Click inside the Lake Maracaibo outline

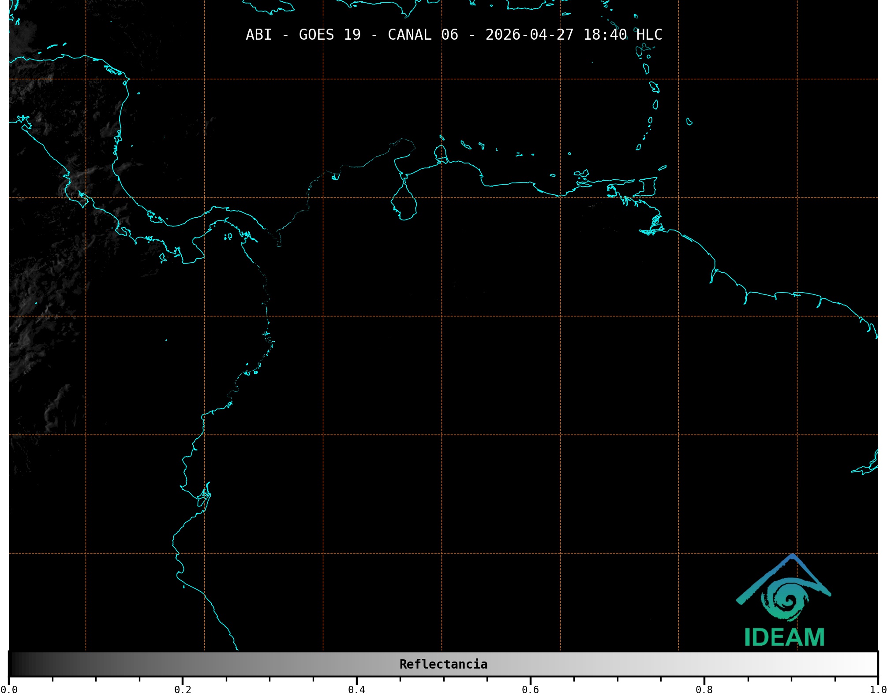point(404,205)
